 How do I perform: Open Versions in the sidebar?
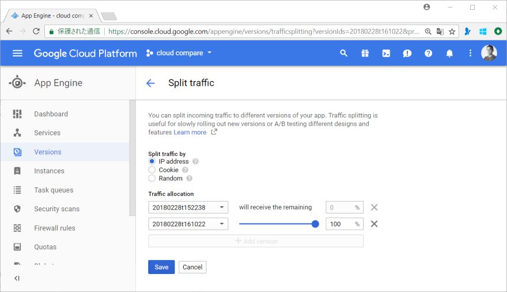coord(47,152)
